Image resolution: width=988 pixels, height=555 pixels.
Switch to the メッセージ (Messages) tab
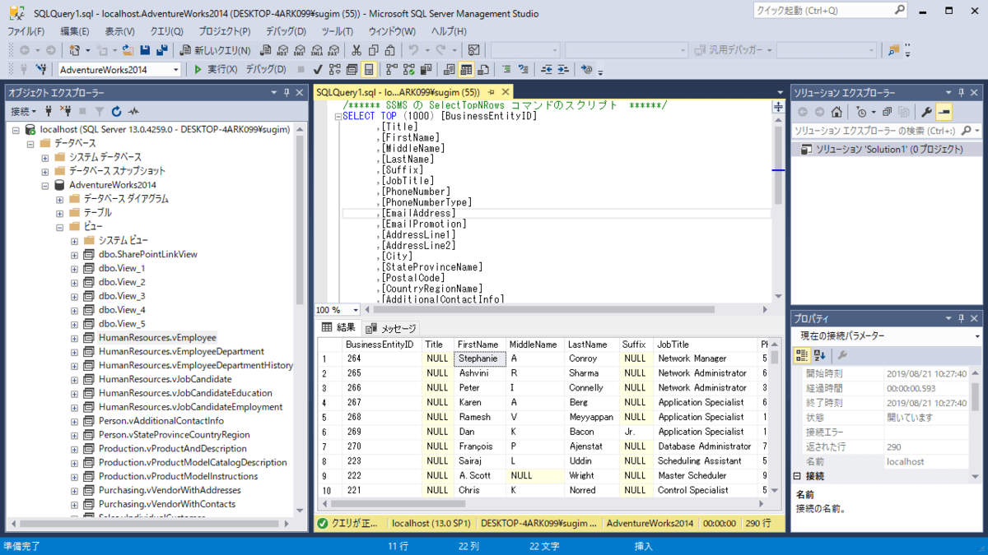click(x=392, y=328)
